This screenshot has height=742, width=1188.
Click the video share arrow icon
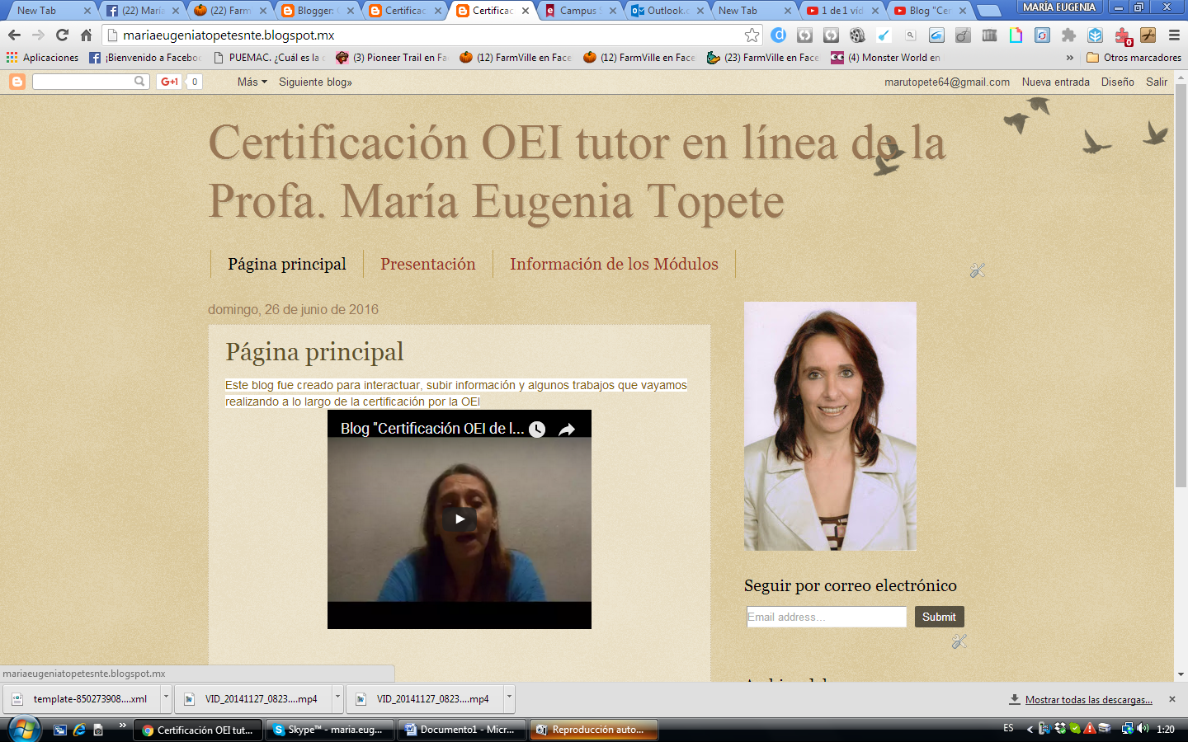click(x=567, y=429)
